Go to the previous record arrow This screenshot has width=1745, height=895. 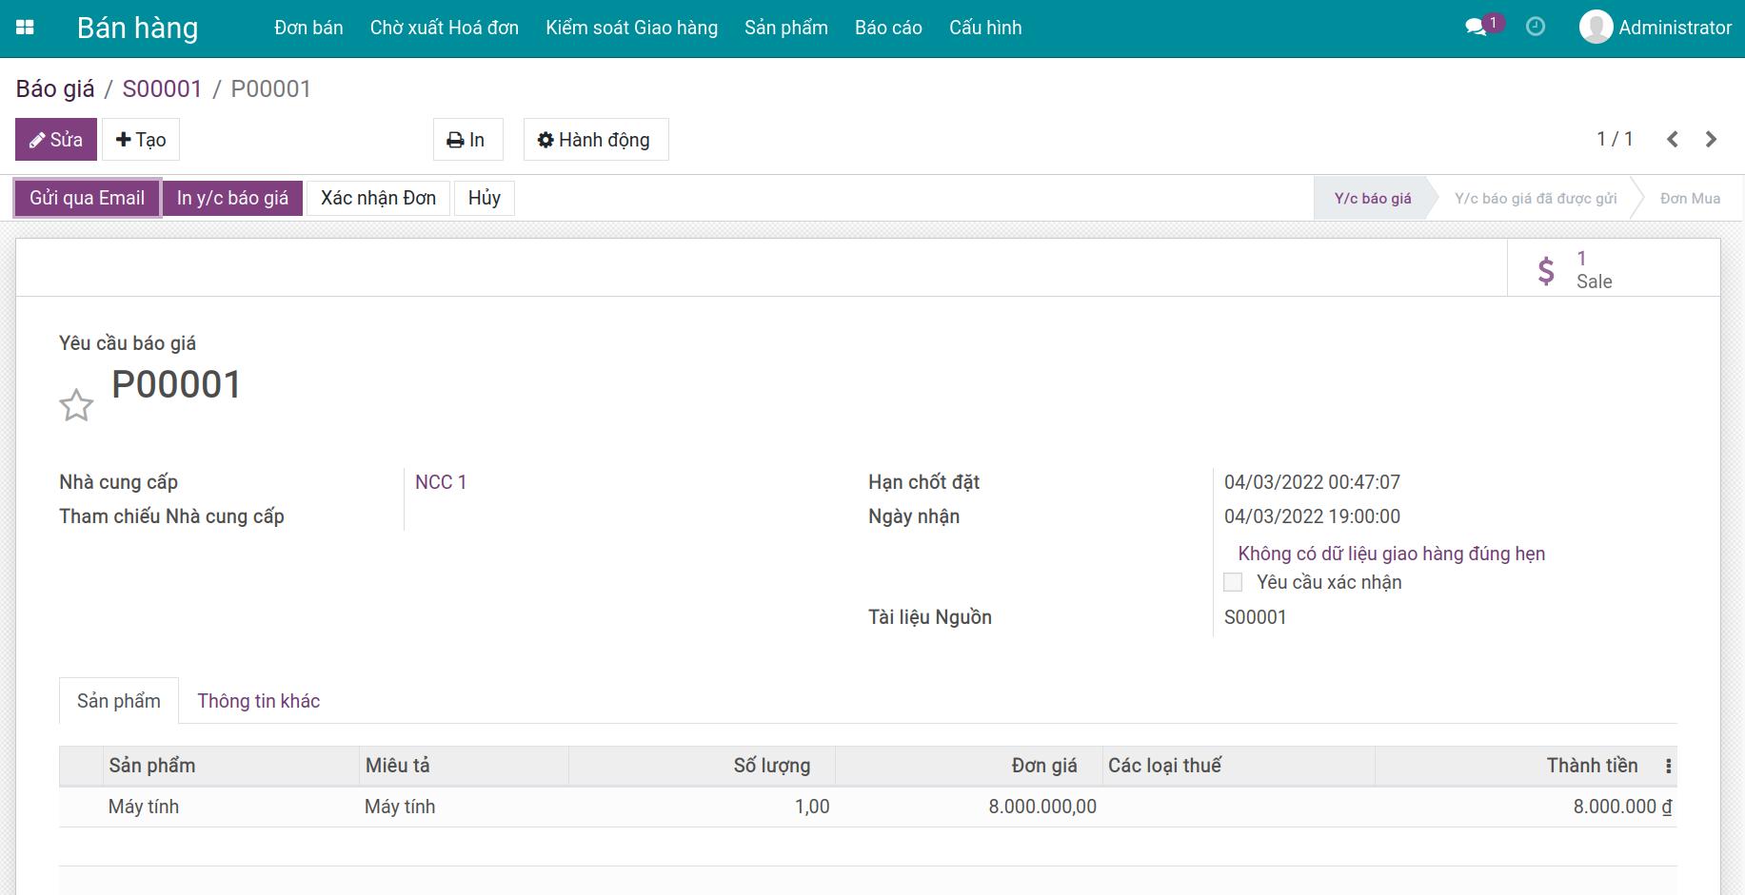point(1673,140)
